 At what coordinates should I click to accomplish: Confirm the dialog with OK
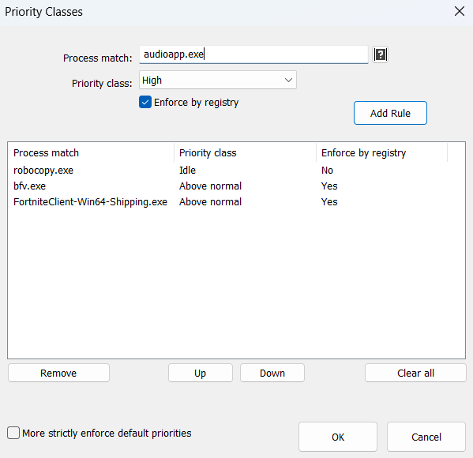pos(338,437)
